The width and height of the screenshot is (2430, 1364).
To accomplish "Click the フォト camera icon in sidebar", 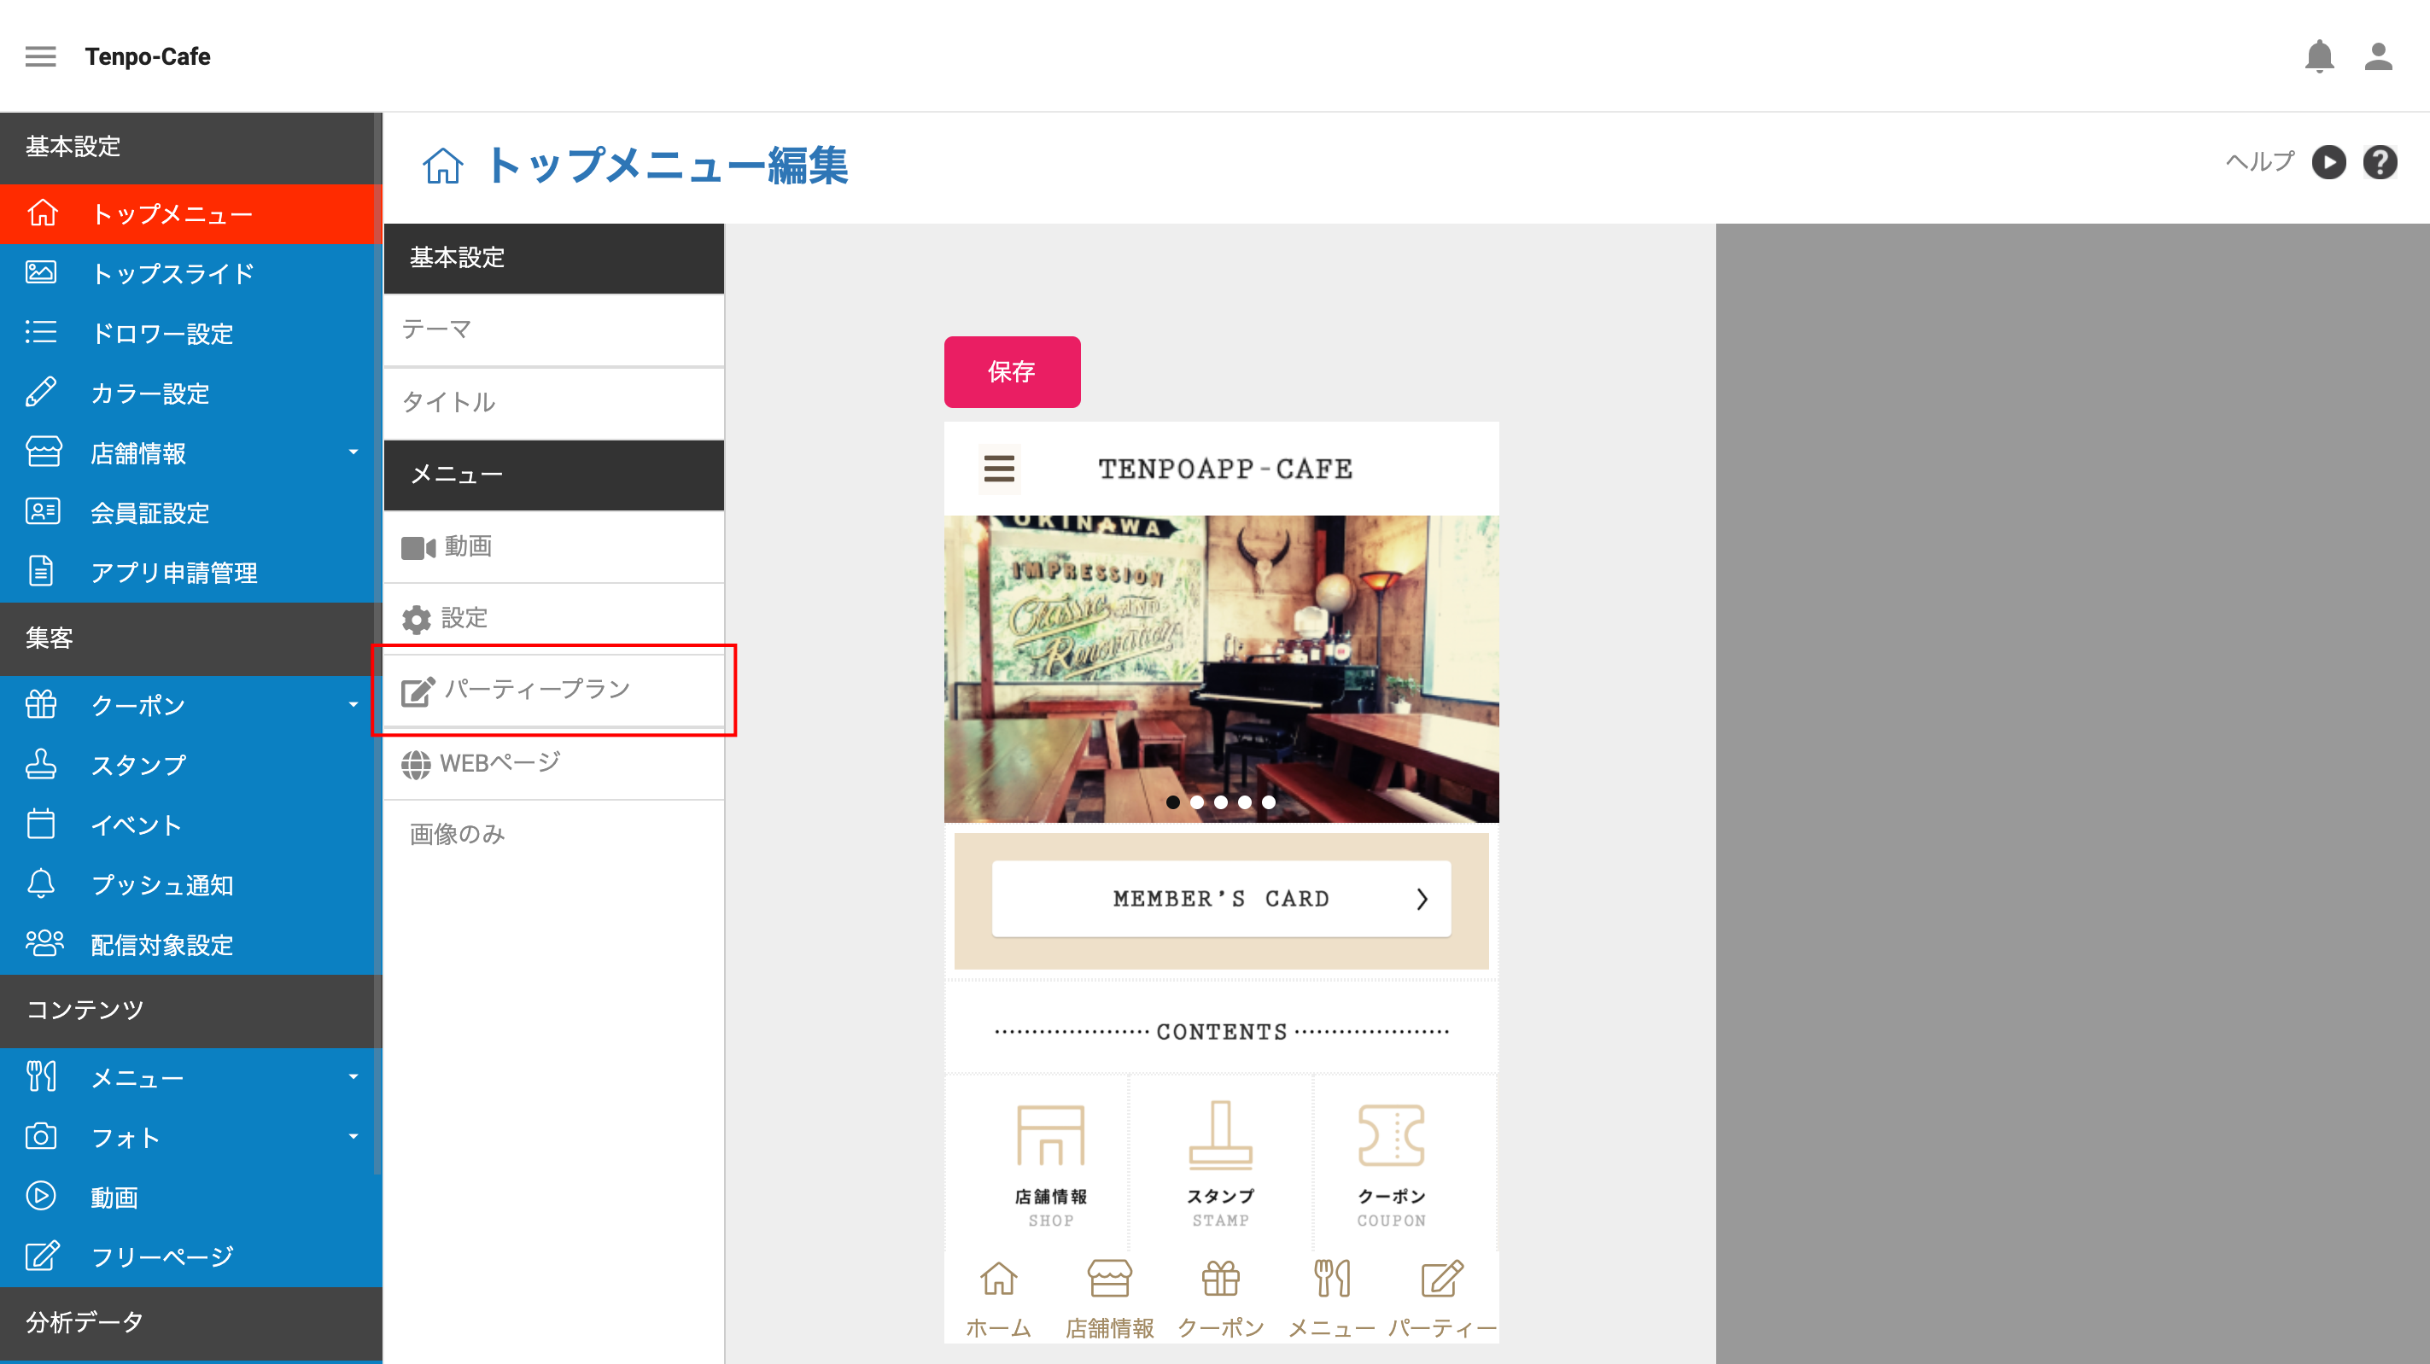I will click(42, 1136).
